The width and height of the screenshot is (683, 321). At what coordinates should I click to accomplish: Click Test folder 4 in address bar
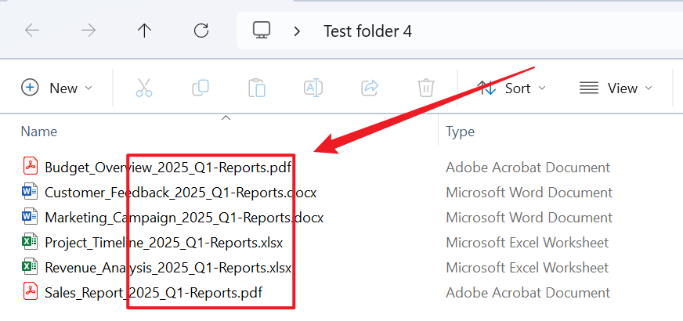[367, 31]
